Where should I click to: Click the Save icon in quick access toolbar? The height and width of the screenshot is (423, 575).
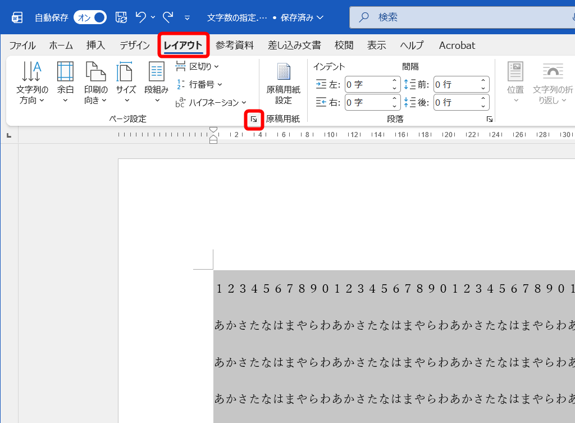121,17
